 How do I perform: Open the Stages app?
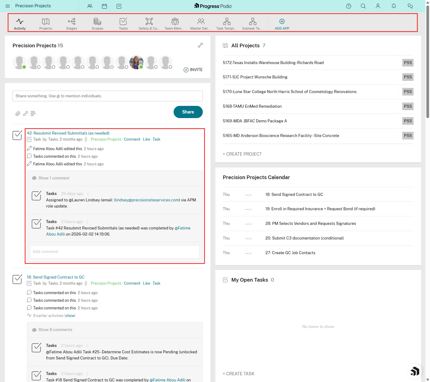[x=72, y=23]
